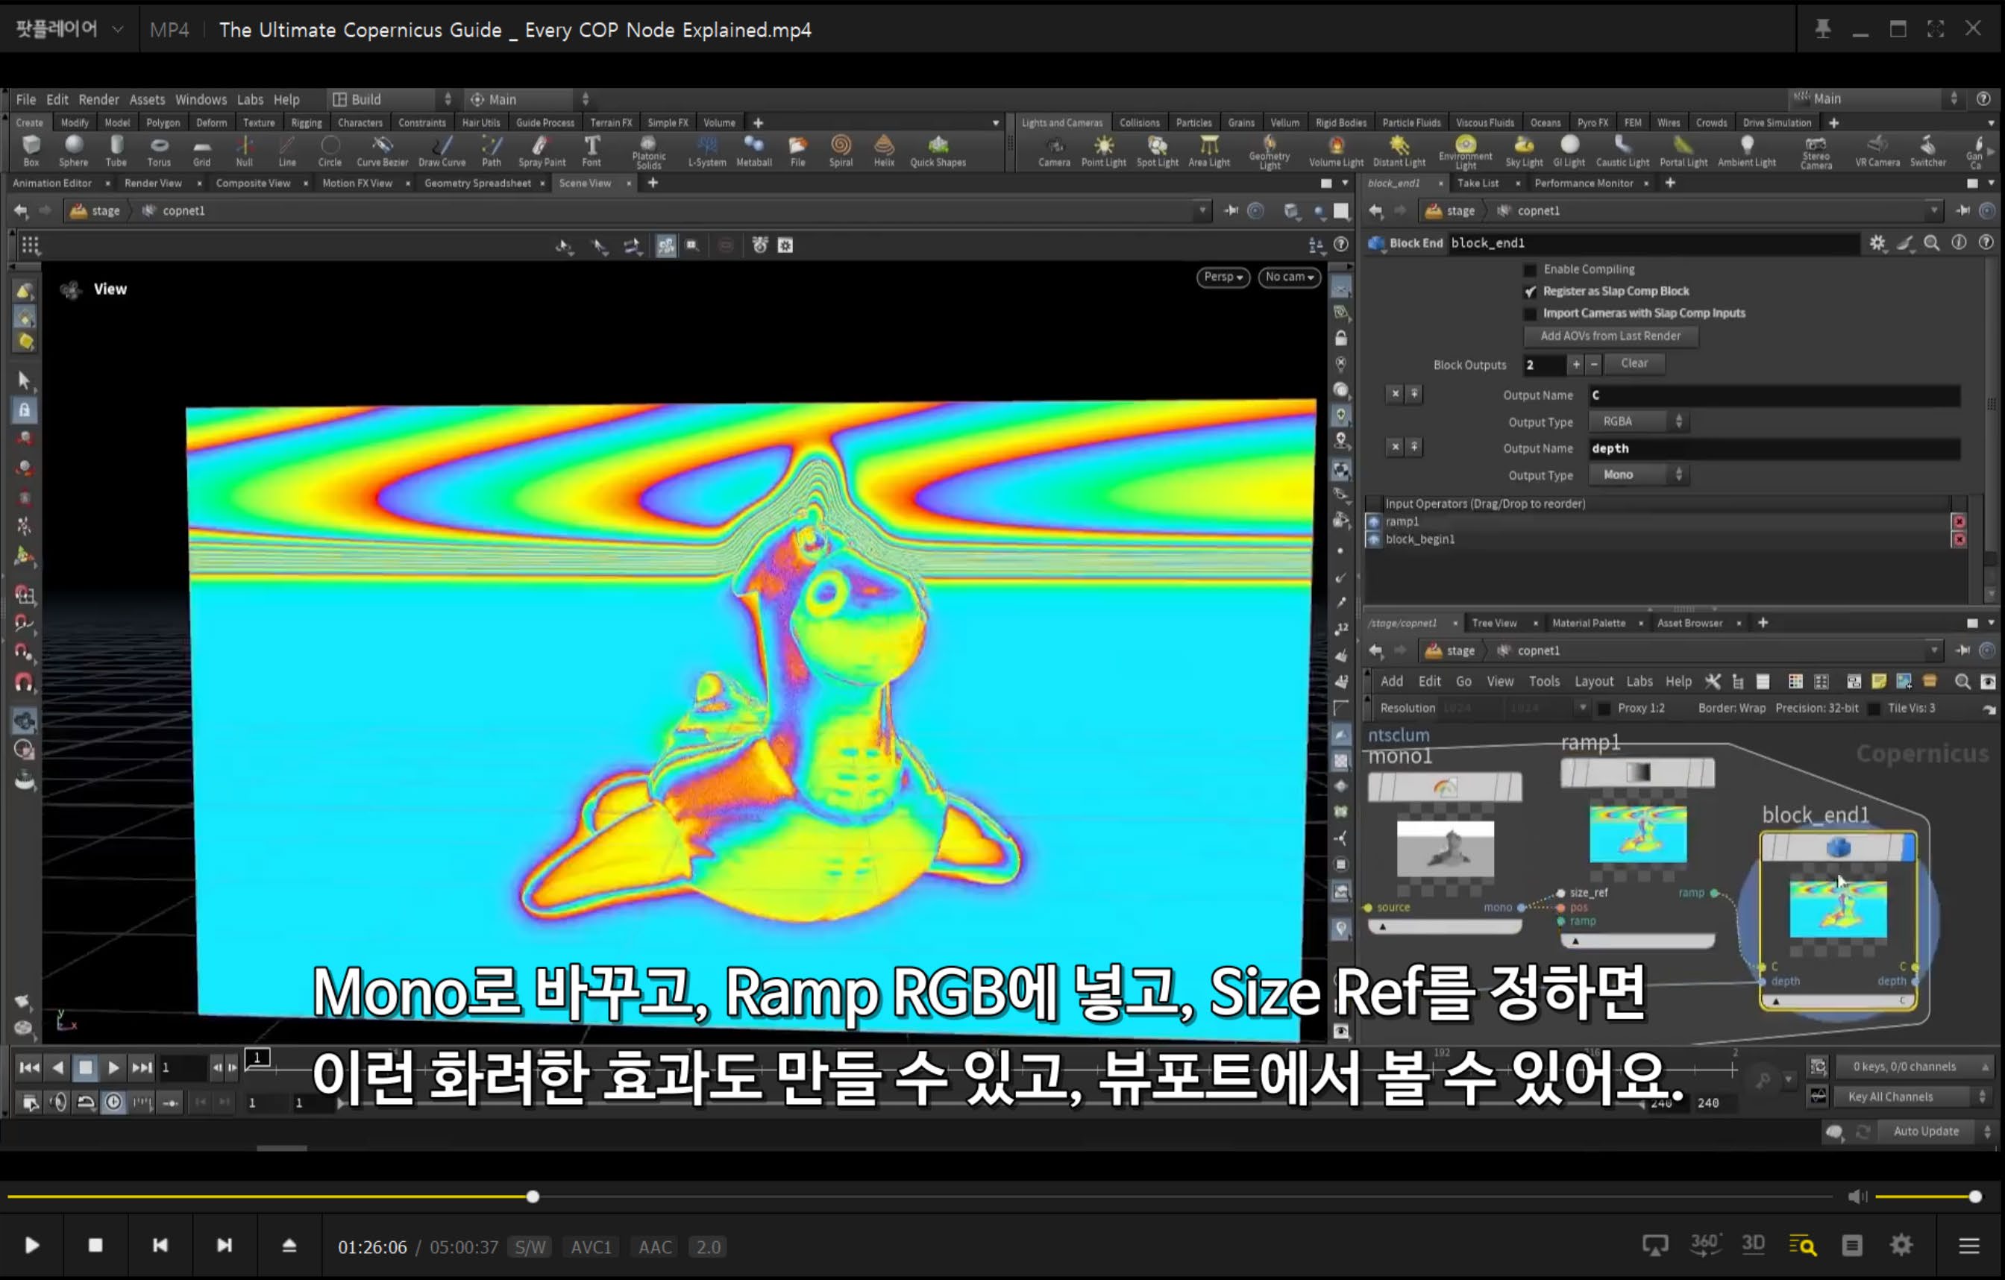2005x1280 pixels.
Task: Click the depth Output Name field
Action: (1774, 449)
